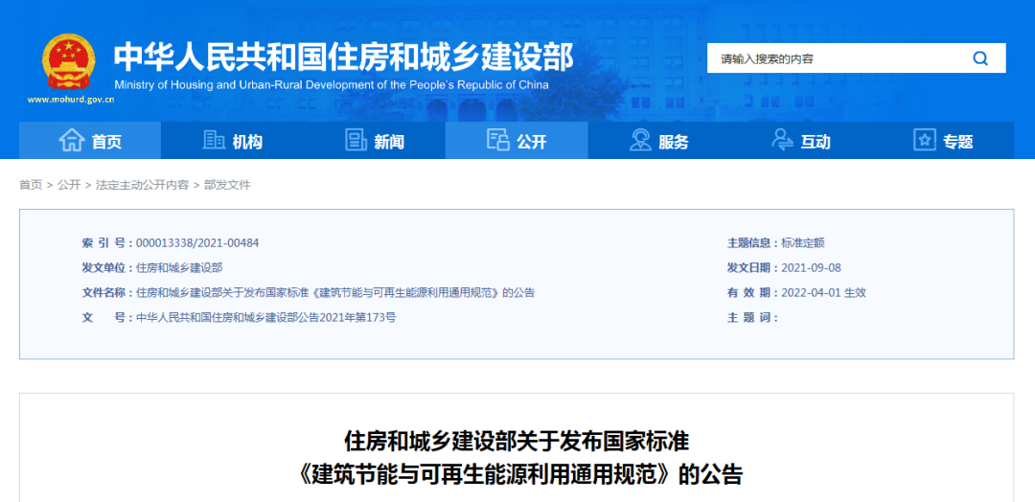This screenshot has height=502, width=1035.
Task: Navigate to 法定主动公开内容 breadcrumb
Action: coord(142,185)
